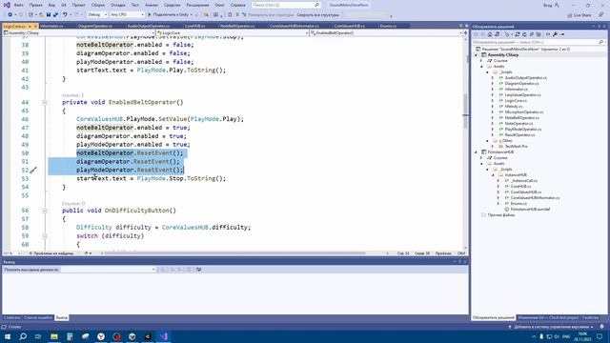Switch to the NoteBeltOperator.cs tab
The width and height of the screenshot is (610, 343).
tap(237, 26)
